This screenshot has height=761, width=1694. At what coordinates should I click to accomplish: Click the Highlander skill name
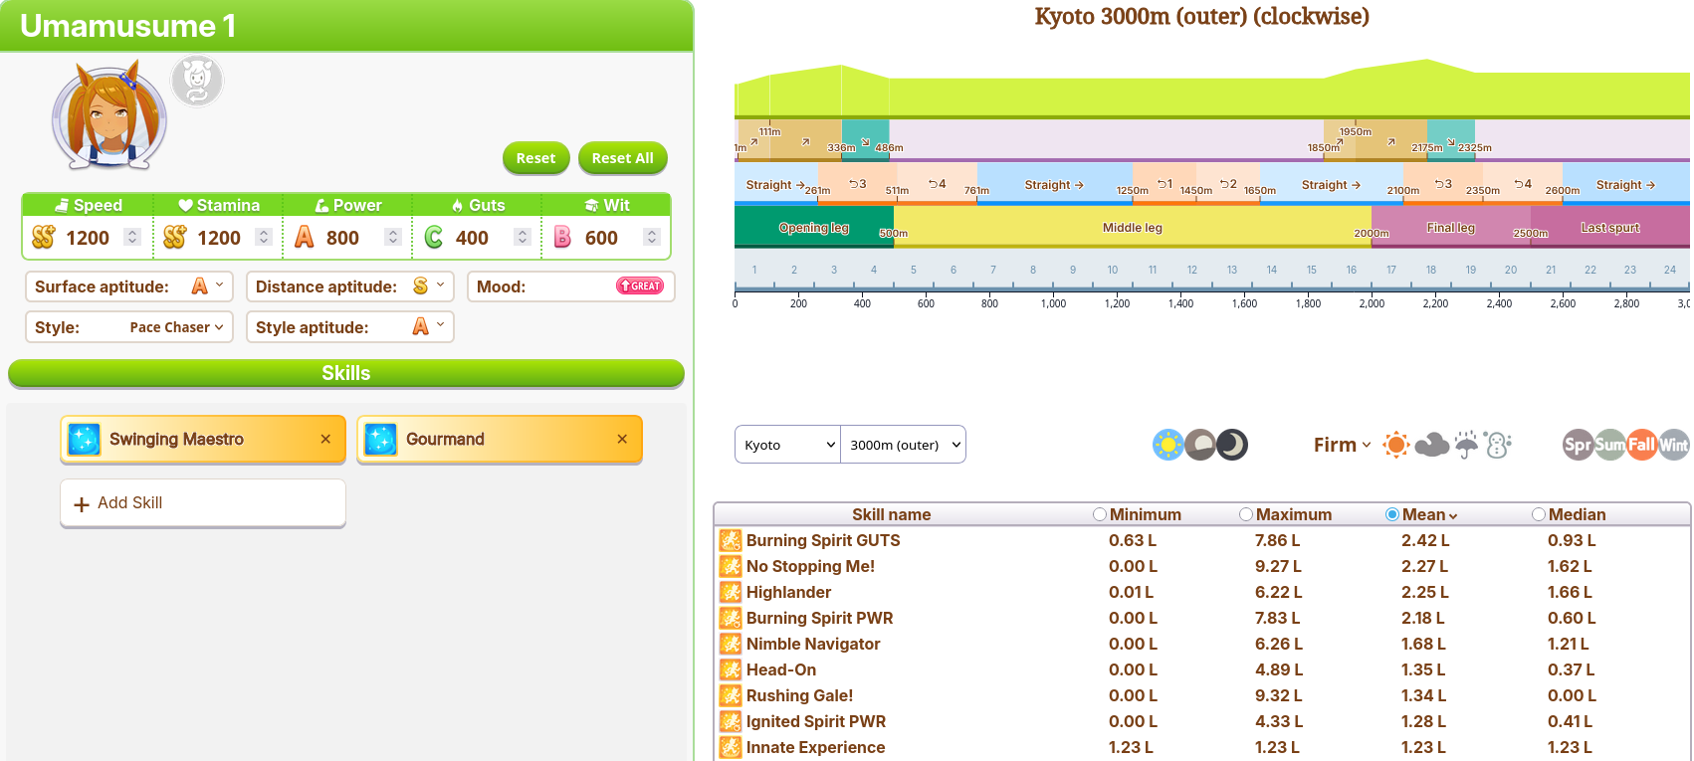point(788,592)
